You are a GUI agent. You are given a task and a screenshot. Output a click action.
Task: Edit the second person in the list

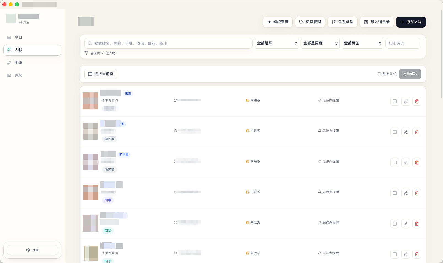[x=406, y=132]
